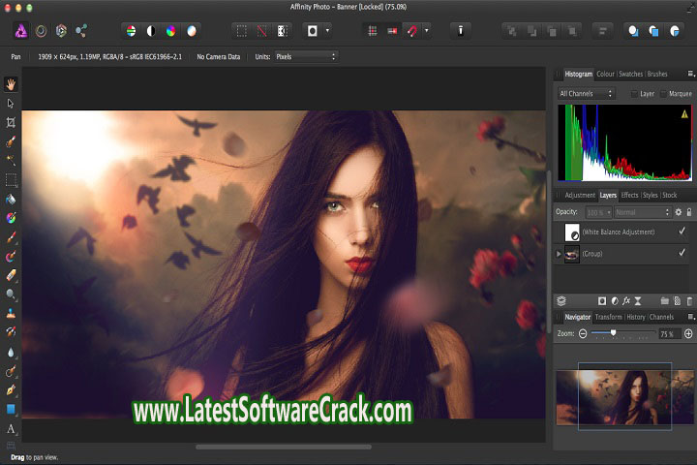Enable the Layer histogram checkbox
Image resolution: width=697 pixels, height=465 pixels.
634,94
